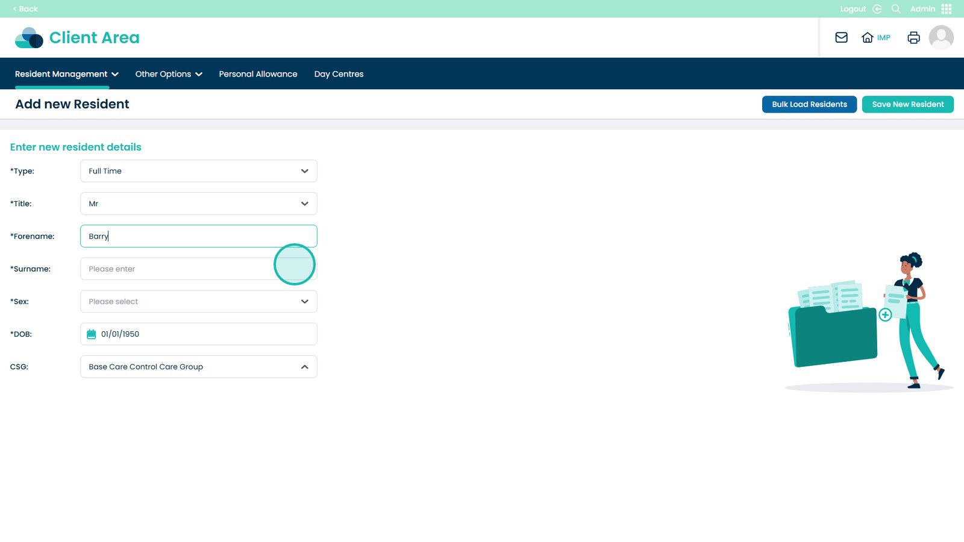Open the user profile avatar
Screen dimensions: 964x542
(941, 37)
